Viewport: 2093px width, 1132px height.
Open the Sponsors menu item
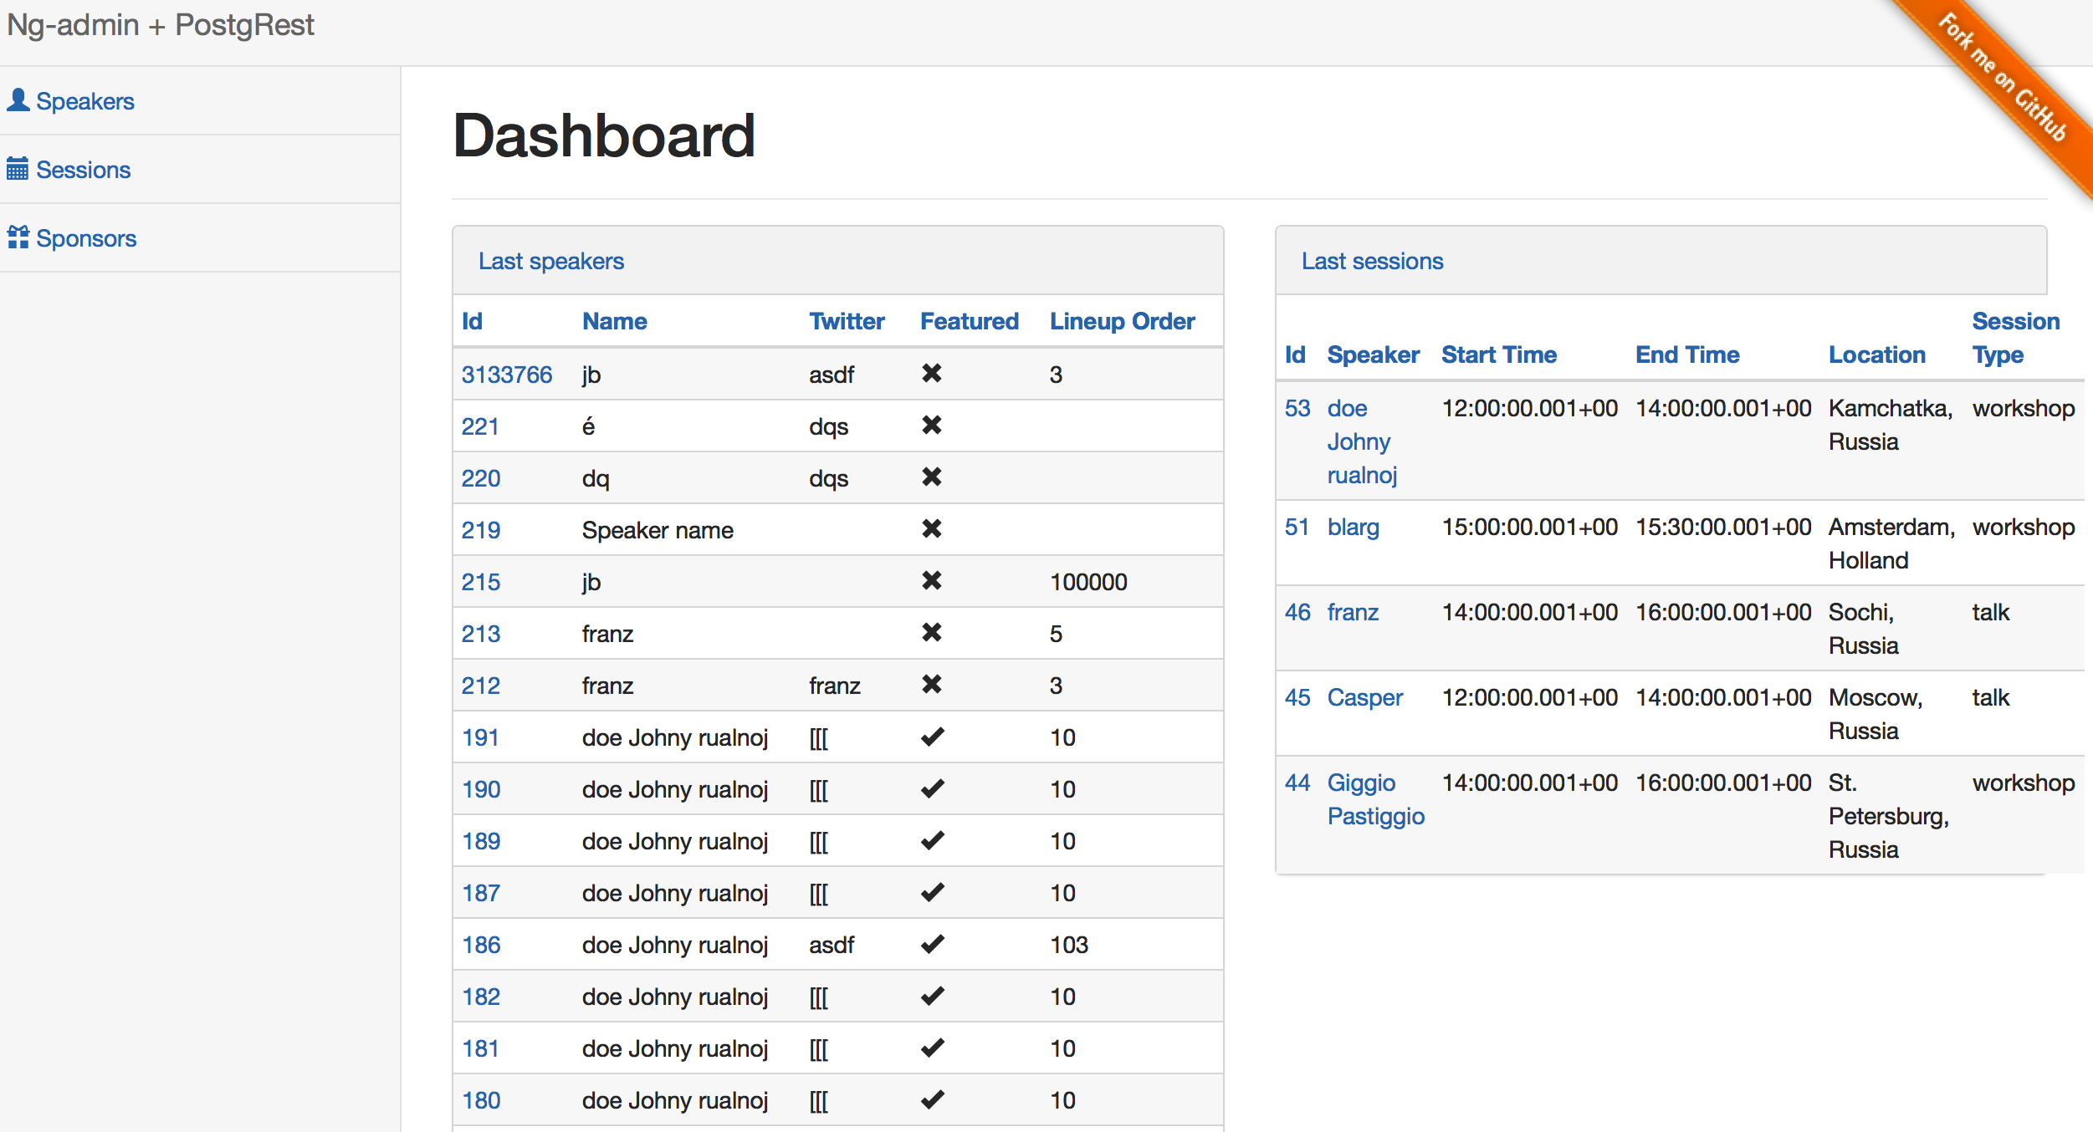pyautogui.click(x=85, y=238)
